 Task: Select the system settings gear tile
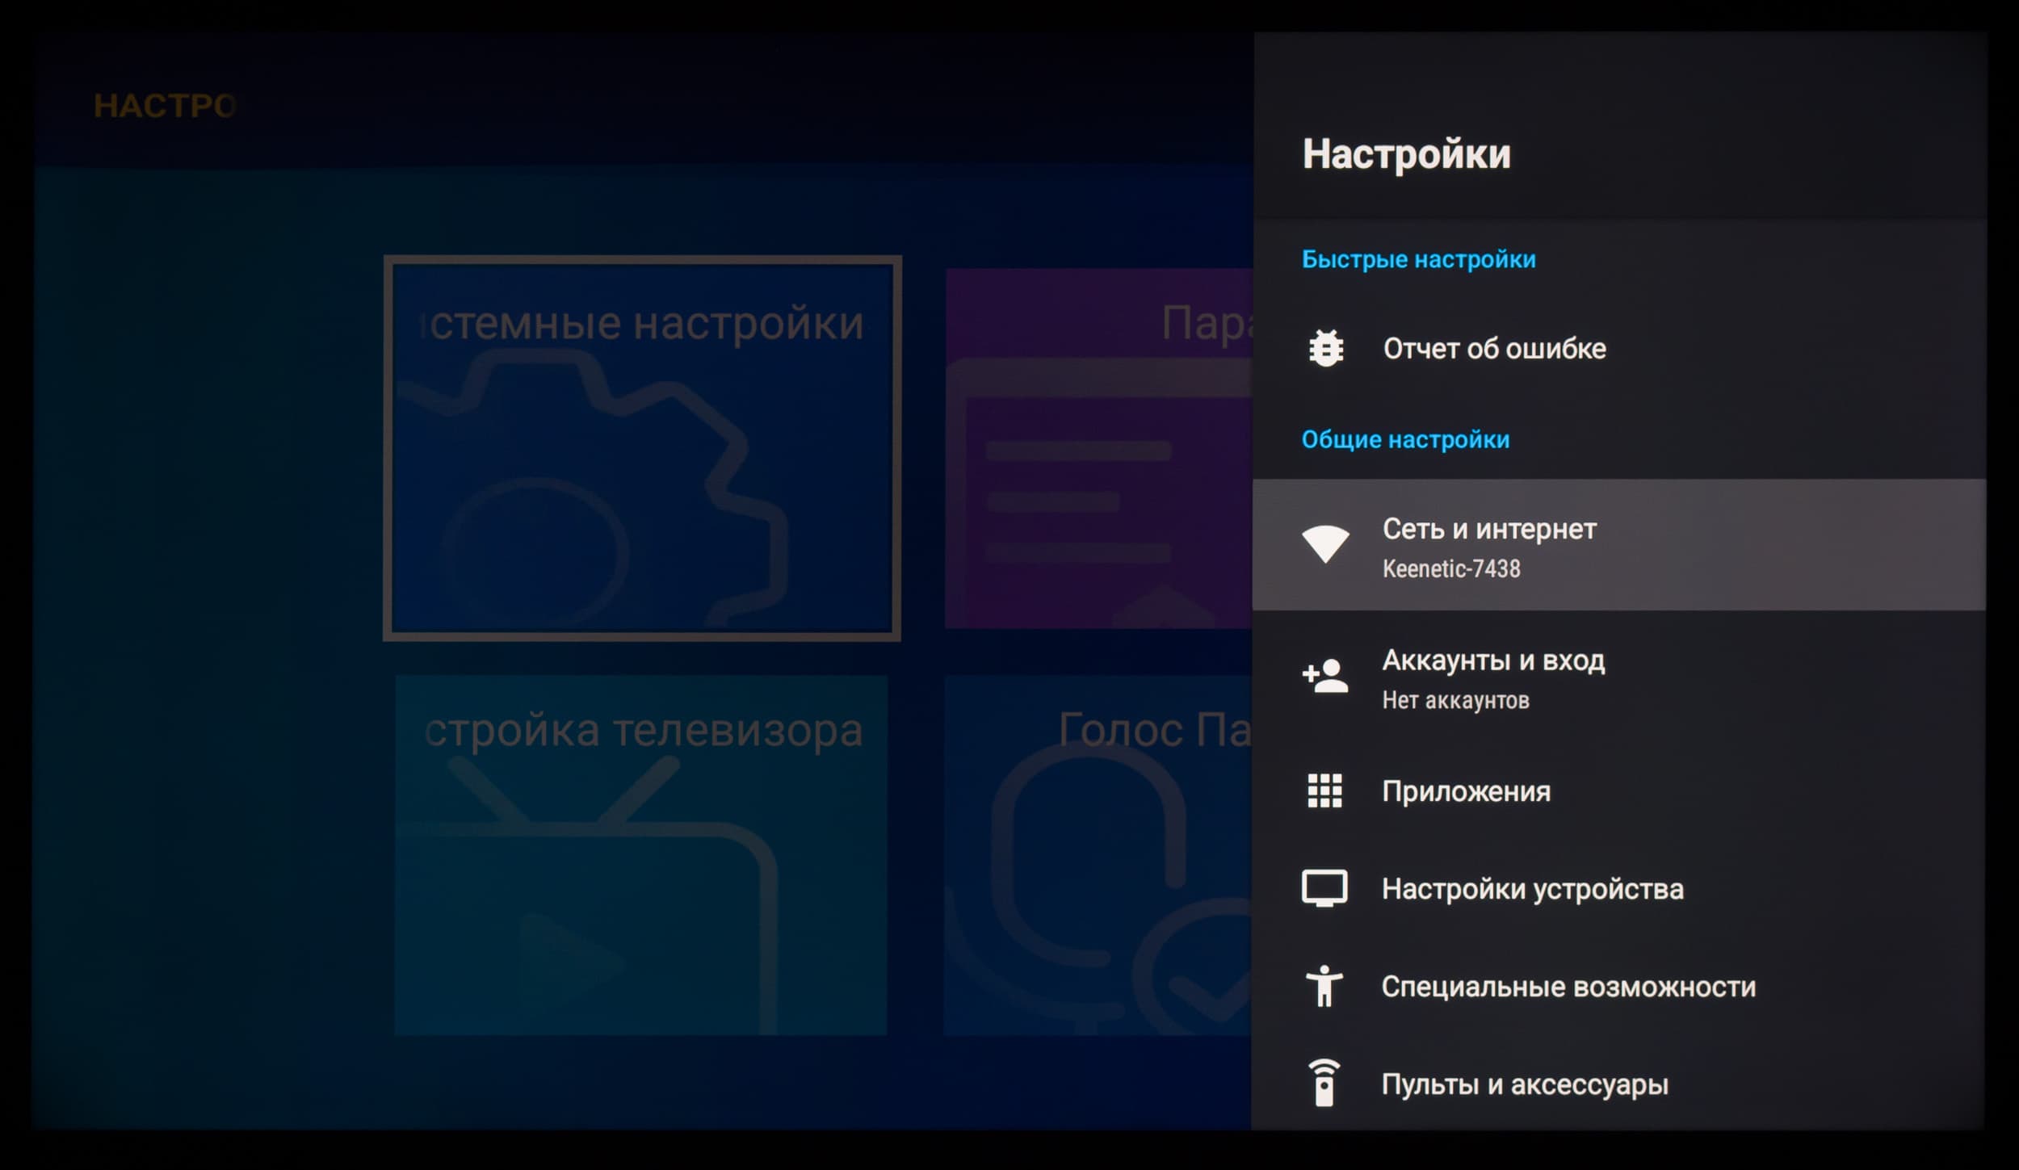[x=642, y=449]
